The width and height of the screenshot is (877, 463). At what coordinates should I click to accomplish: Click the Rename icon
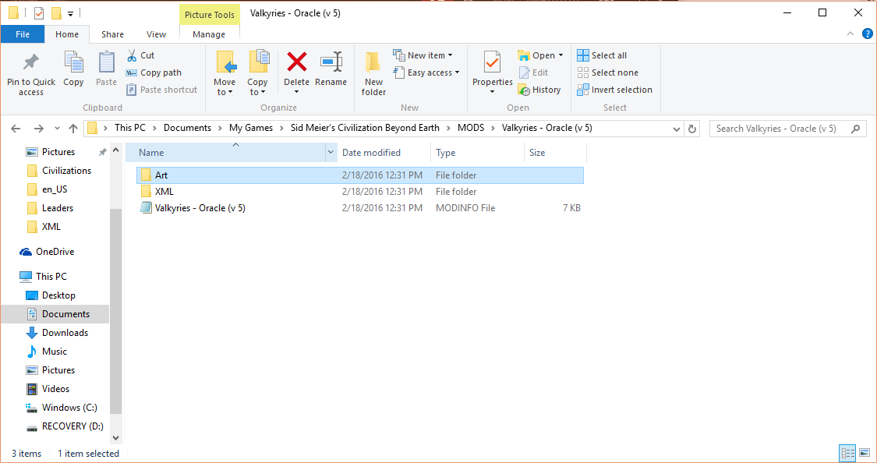(x=331, y=62)
